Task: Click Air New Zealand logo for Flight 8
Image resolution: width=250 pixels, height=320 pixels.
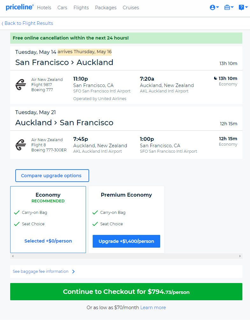Action: pyautogui.click(x=21, y=145)
